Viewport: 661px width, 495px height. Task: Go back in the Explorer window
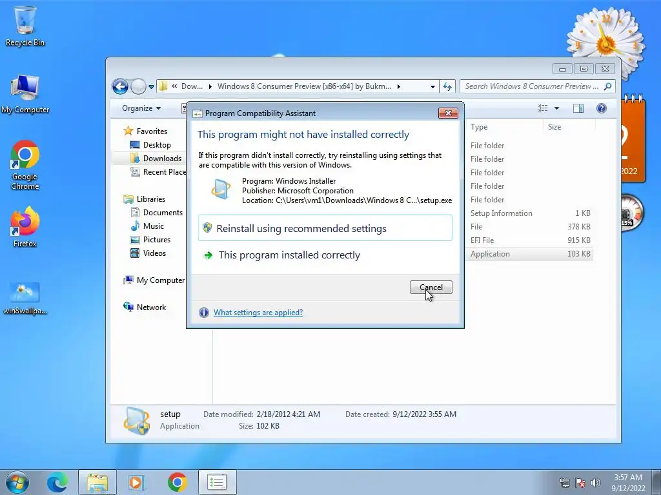120,87
